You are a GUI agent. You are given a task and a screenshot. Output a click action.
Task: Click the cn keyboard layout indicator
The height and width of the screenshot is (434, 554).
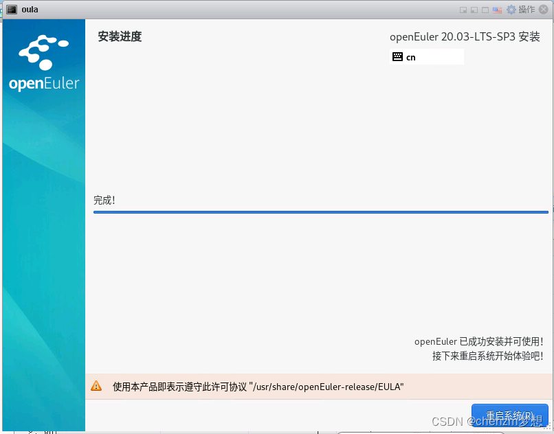(426, 57)
